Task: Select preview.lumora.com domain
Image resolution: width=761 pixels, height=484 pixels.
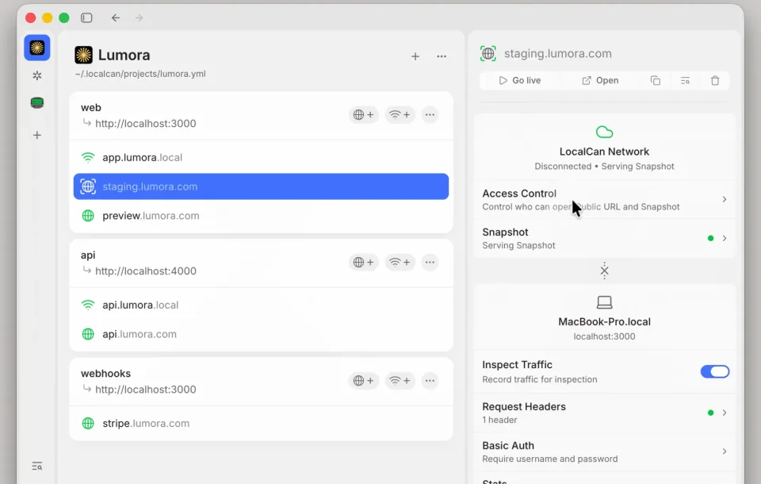Action: [261, 216]
